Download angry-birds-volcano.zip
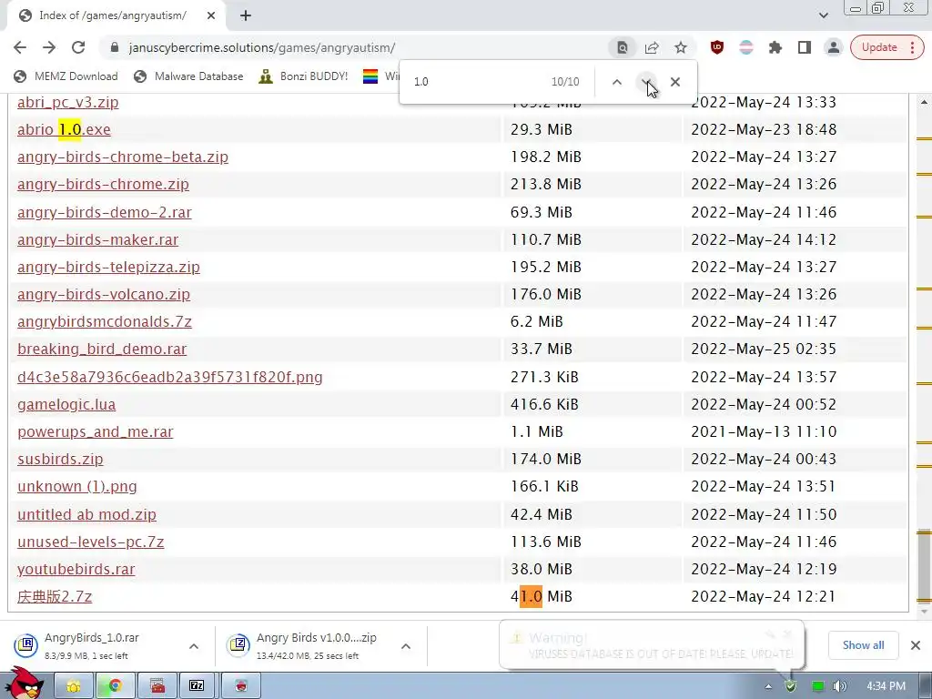The width and height of the screenshot is (932, 699). tap(104, 294)
